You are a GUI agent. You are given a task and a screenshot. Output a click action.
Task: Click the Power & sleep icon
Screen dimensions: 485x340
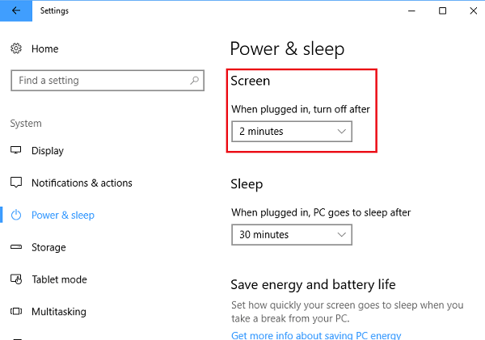tap(16, 216)
